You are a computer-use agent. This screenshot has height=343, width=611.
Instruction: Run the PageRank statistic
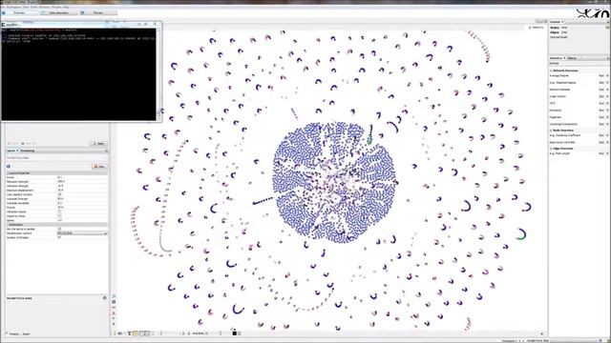point(601,117)
